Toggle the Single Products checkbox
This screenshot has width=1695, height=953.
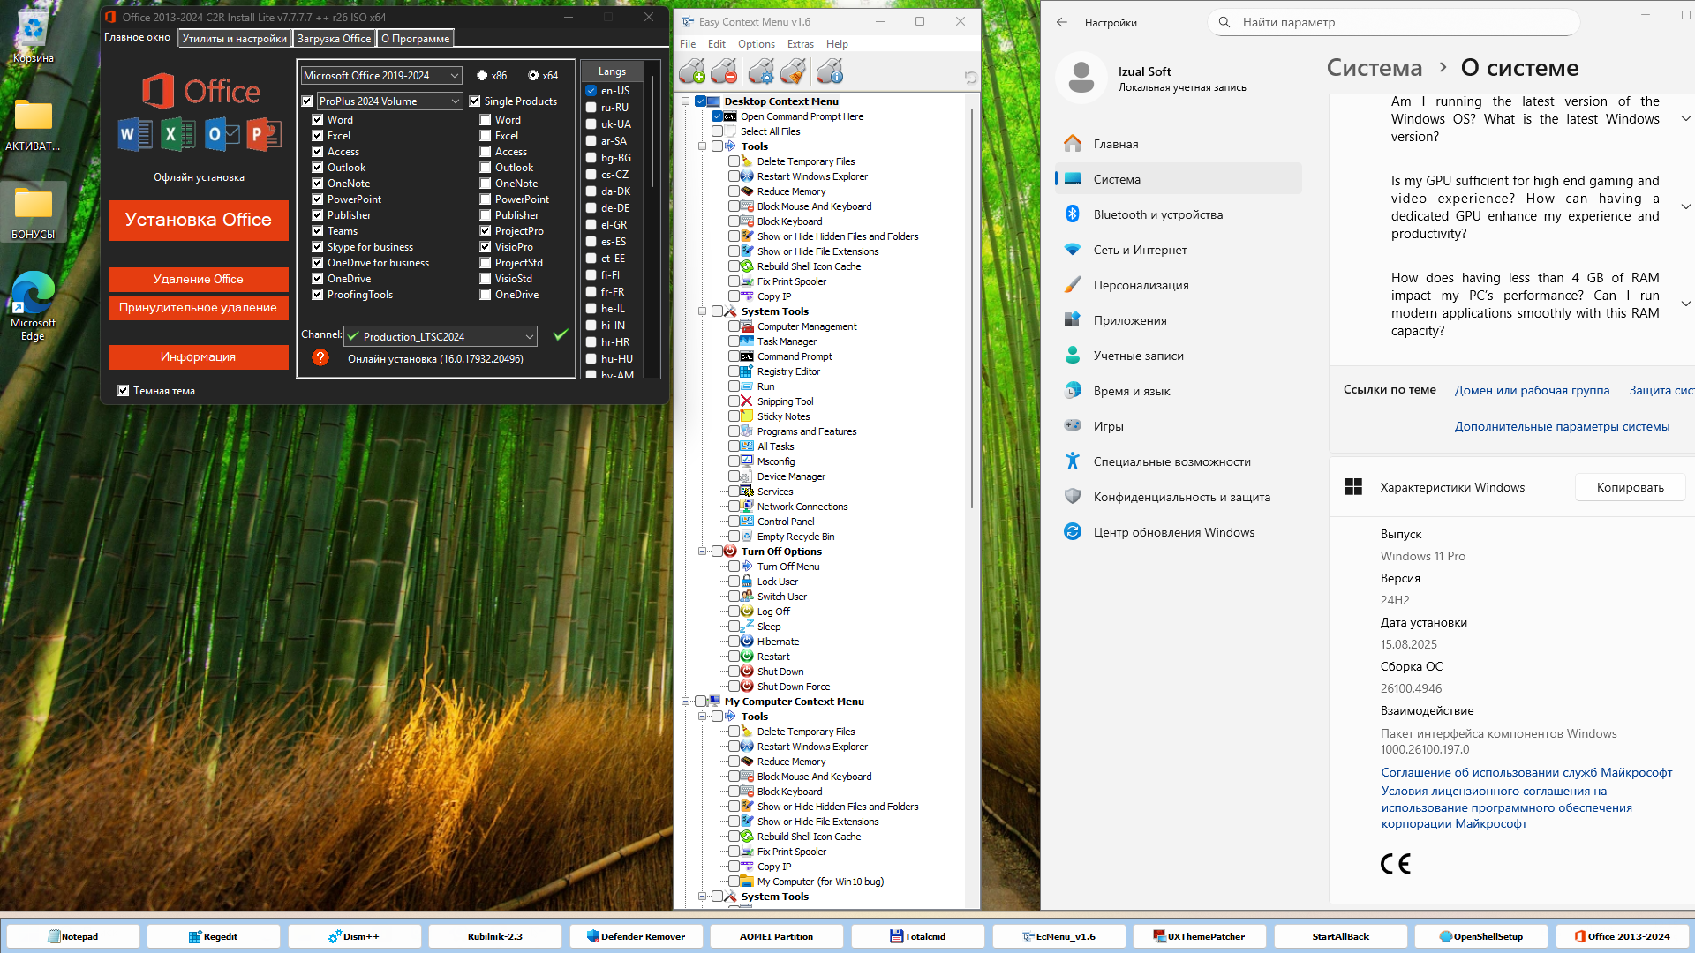coord(475,101)
